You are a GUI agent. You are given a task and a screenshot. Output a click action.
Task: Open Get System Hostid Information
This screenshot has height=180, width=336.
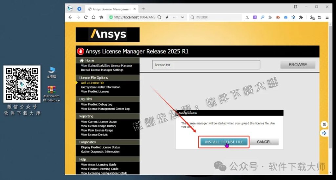[100, 87]
